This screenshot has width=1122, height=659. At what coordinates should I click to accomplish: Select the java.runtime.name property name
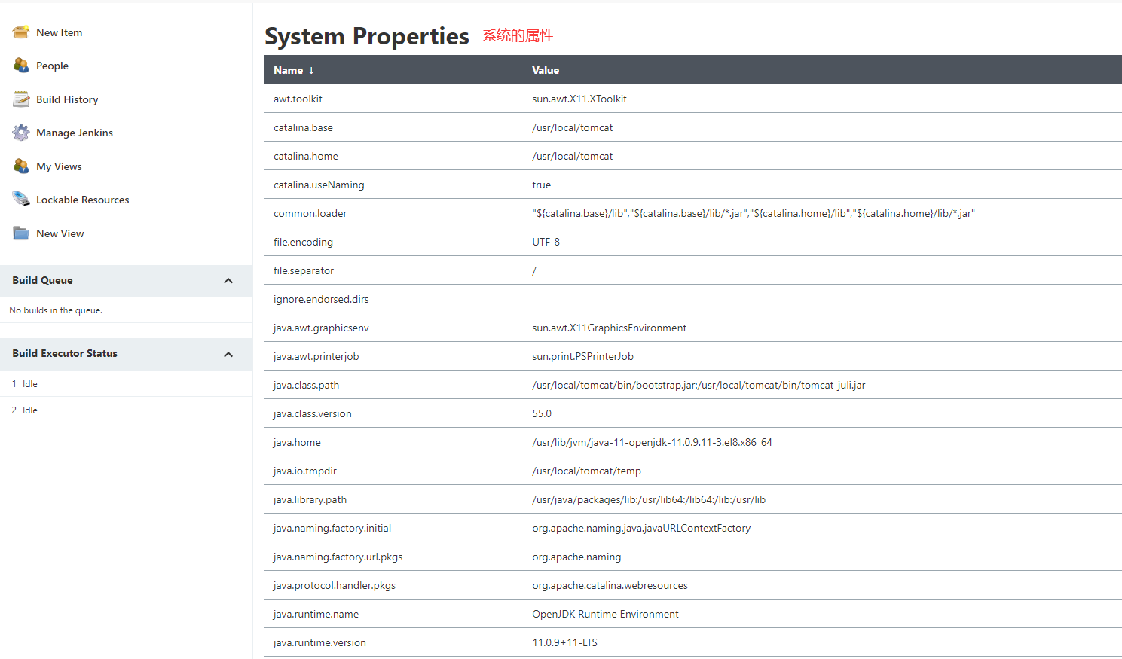pos(316,614)
